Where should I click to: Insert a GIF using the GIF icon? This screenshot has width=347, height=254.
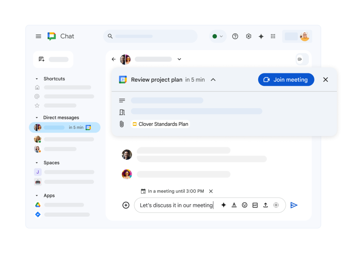coord(255,205)
